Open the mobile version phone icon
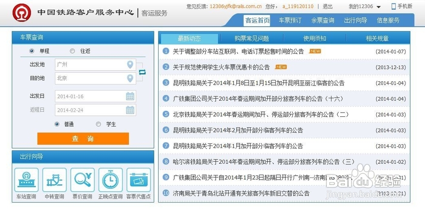Viewport: 425px width, 209px height. click(394, 6)
